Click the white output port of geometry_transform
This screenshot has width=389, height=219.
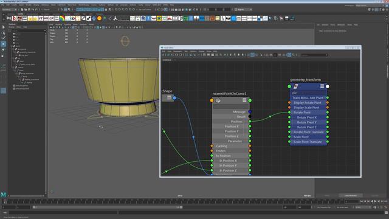[x=328, y=86]
